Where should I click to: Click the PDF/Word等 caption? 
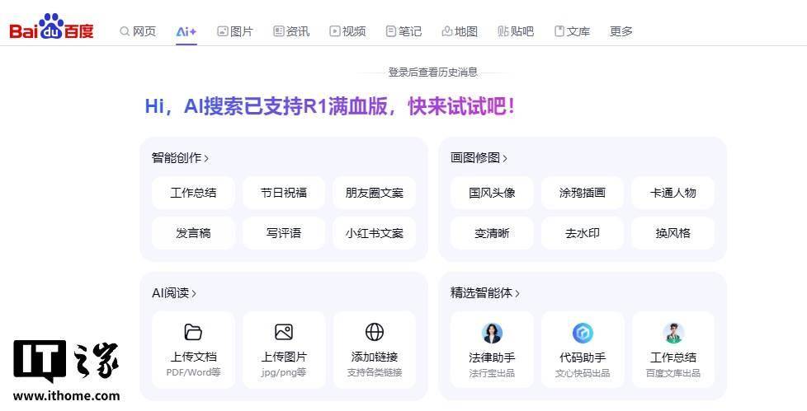pos(194,372)
